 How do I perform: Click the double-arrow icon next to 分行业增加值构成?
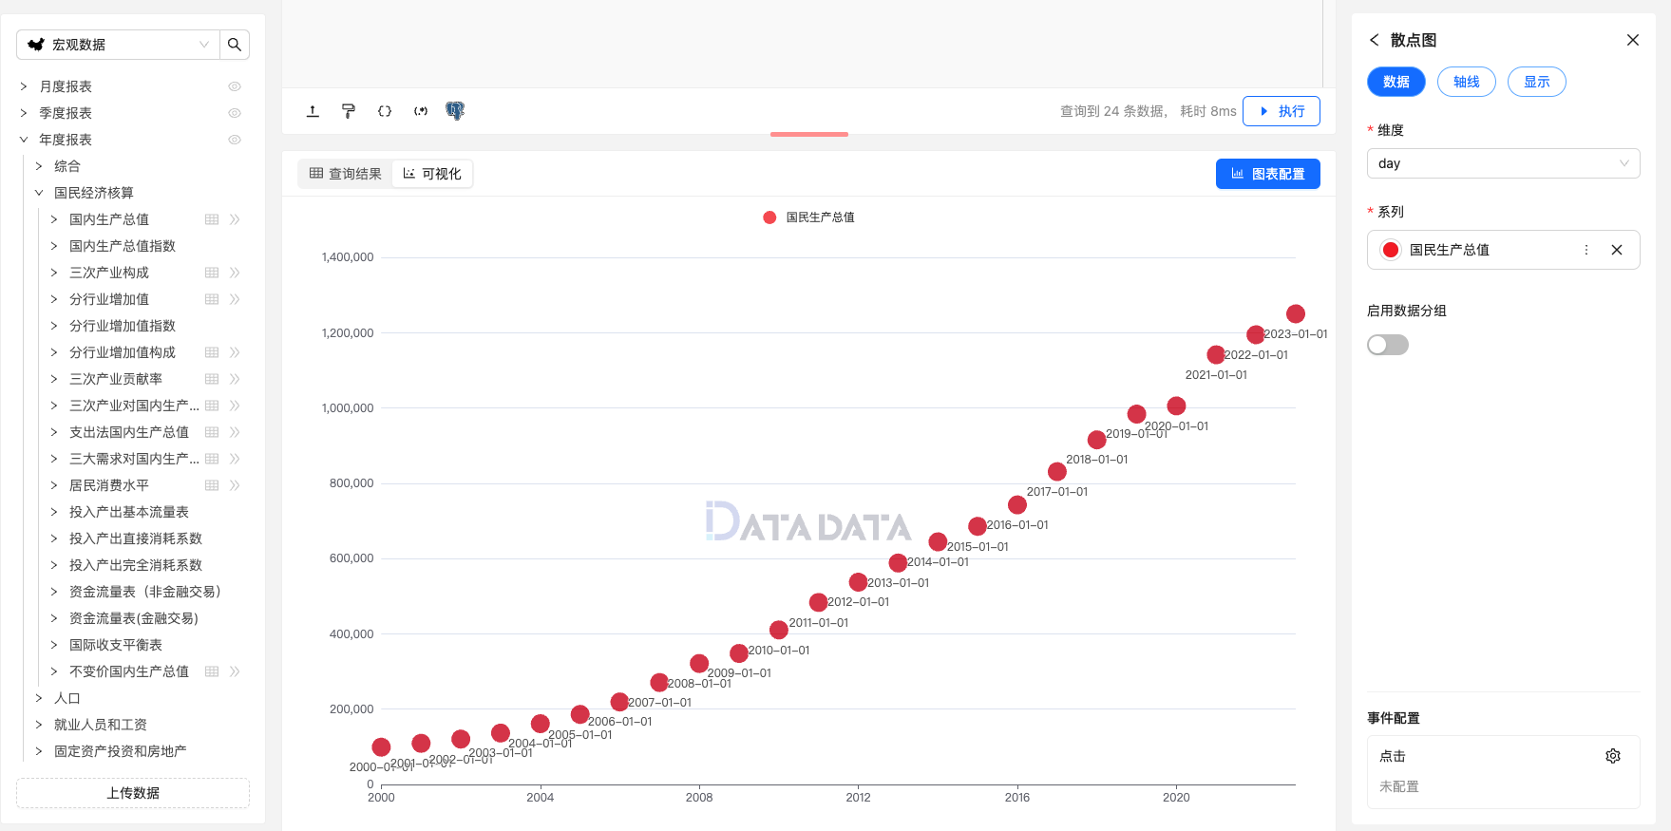click(235, 352)
